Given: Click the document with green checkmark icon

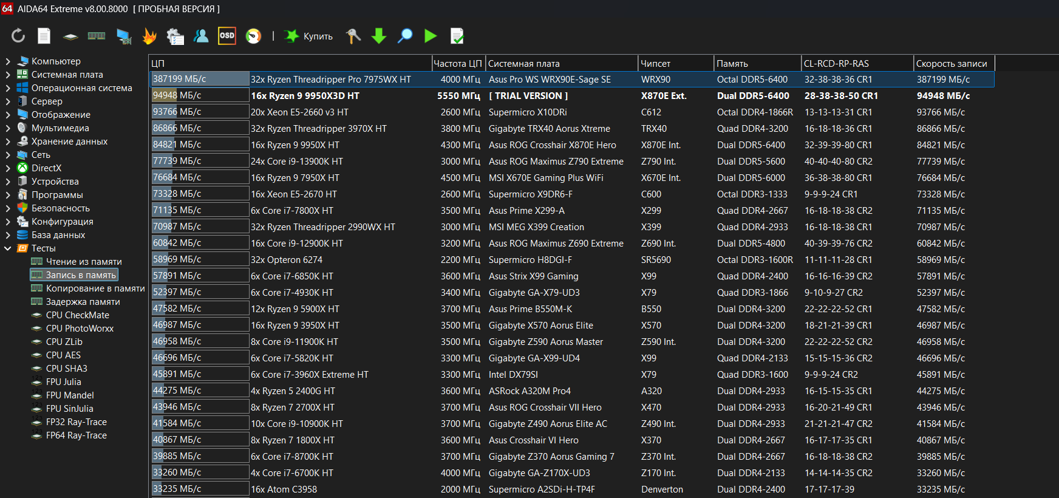Looking at the screenshot, I should click(x=457, y=36).
